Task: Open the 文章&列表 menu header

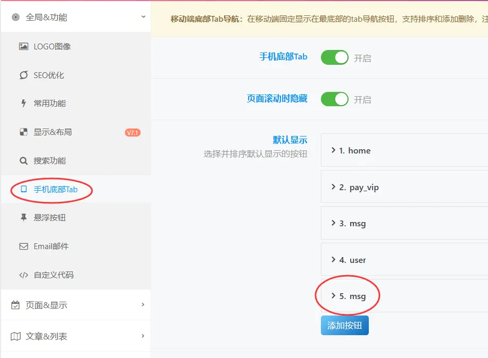Action: [76, 336]
